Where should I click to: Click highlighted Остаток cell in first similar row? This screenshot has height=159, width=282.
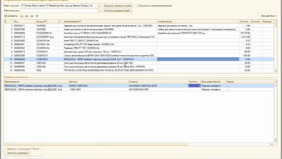tap(194, 86)
